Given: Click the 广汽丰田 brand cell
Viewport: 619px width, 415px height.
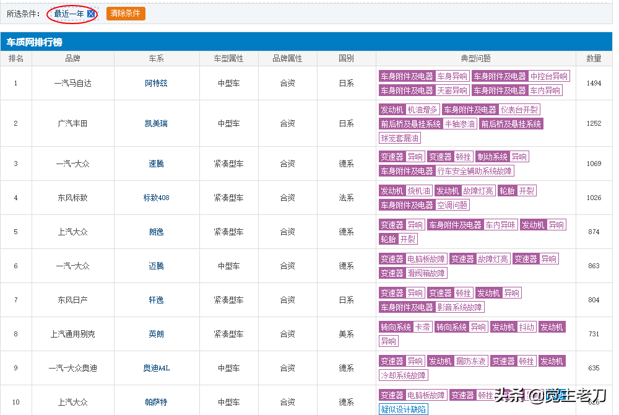Looking at the screenshot, I should [72, 124].
